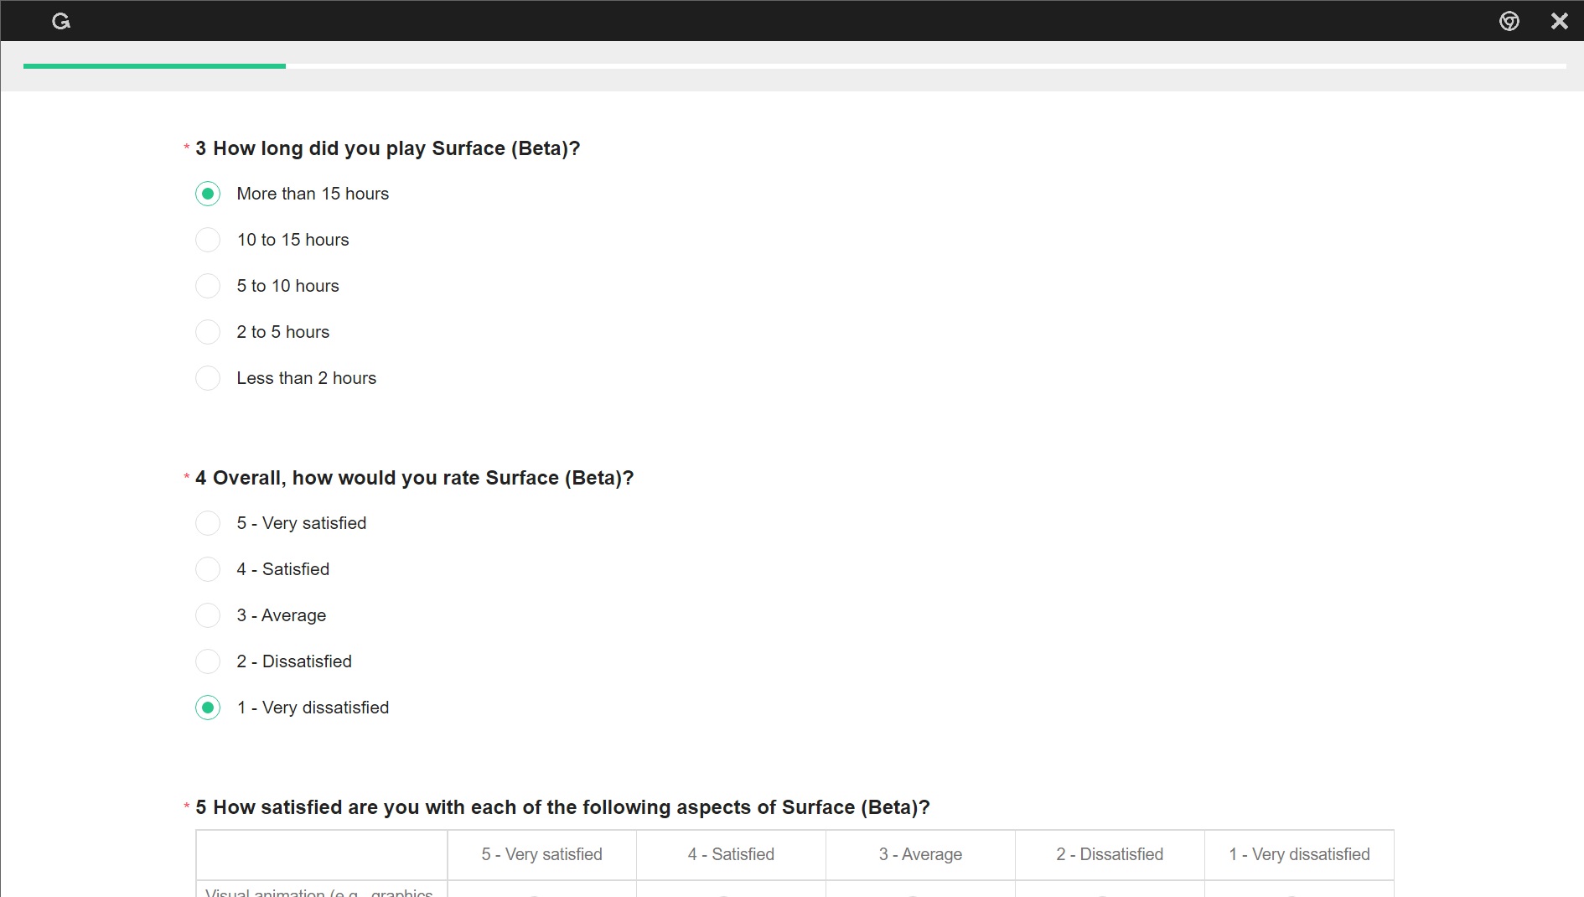Click question 5 title about aspect satisfaction

pos(562,807)
